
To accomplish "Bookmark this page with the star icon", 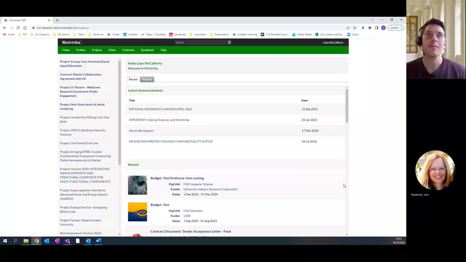I will pos(355,28).
